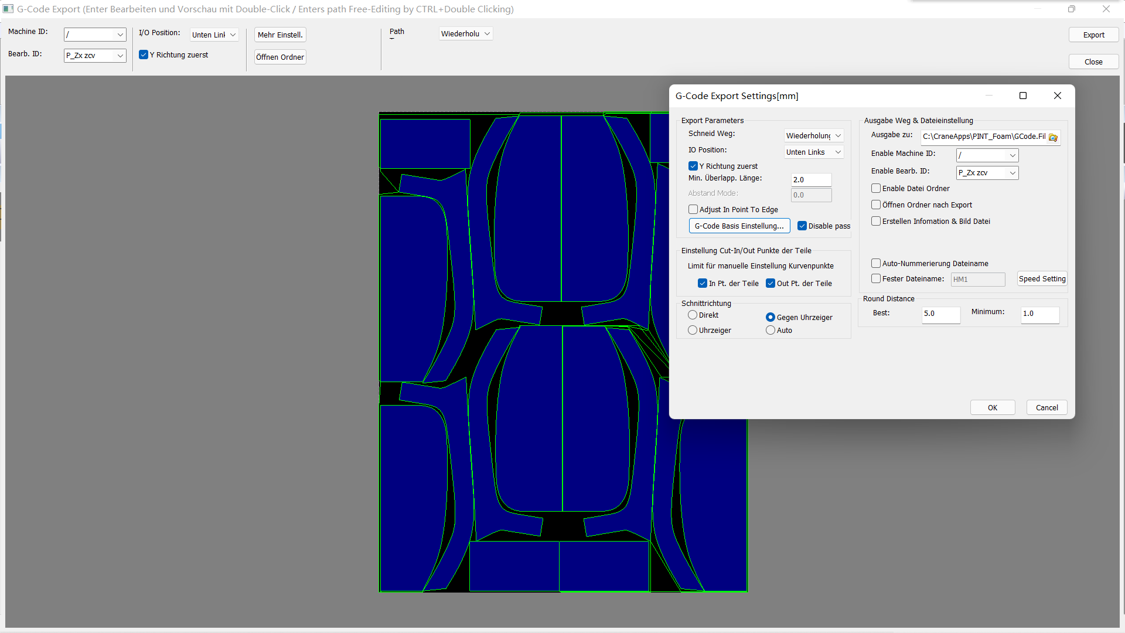Click Öffnen Ordner button
Viewport: 1125px width, 633px height.
pos(280,57)
